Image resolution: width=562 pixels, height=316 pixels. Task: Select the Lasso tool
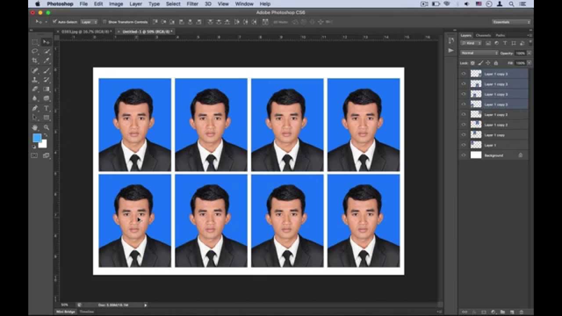35,51
